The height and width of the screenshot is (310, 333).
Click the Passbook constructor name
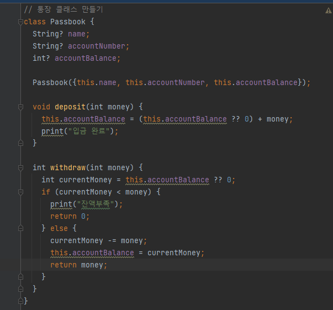tap(50, 82)
